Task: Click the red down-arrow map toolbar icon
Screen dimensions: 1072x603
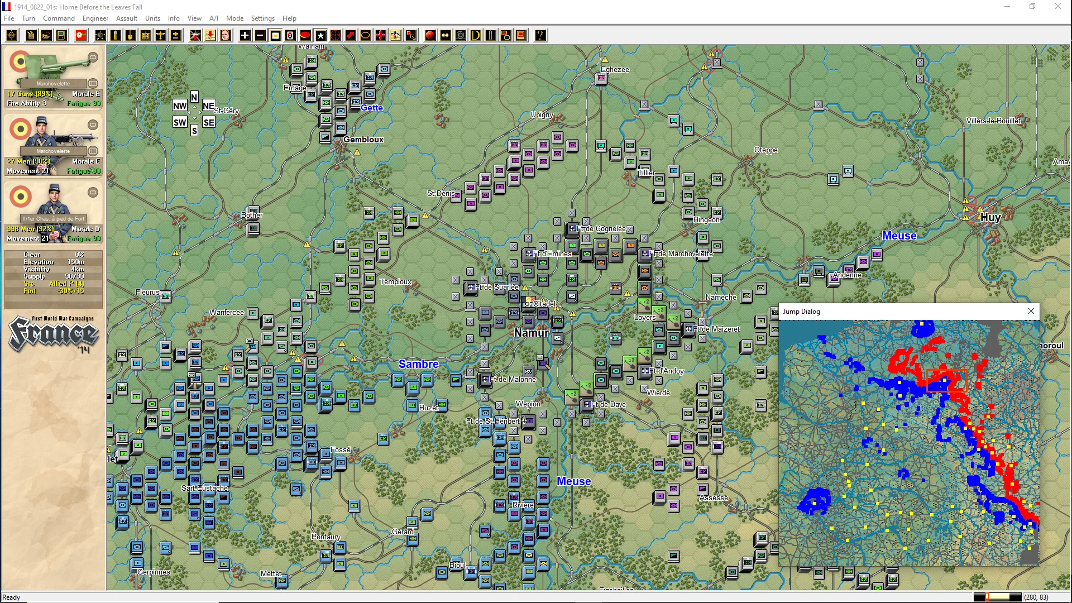Action: [x=210, y=36]
